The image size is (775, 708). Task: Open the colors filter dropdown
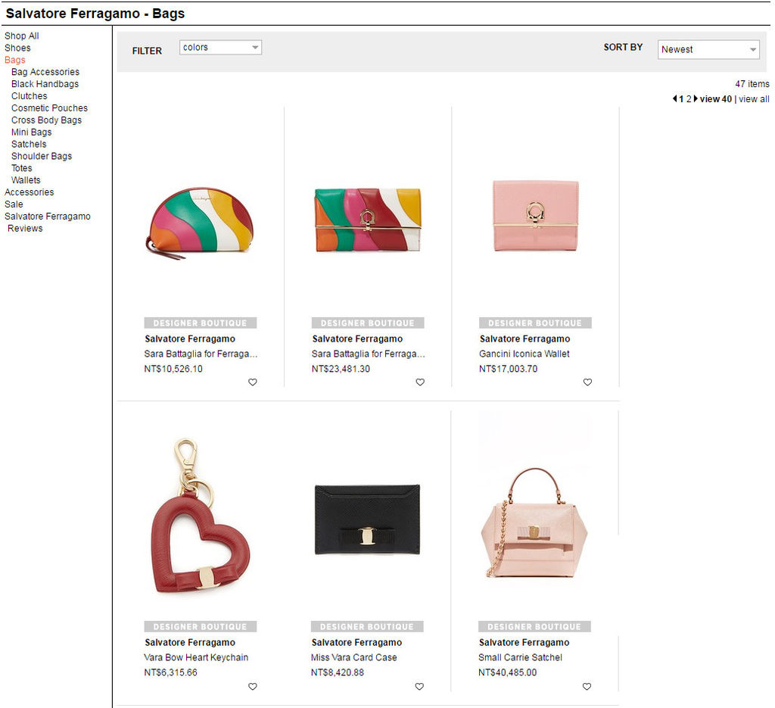click(x=220, y=48)
